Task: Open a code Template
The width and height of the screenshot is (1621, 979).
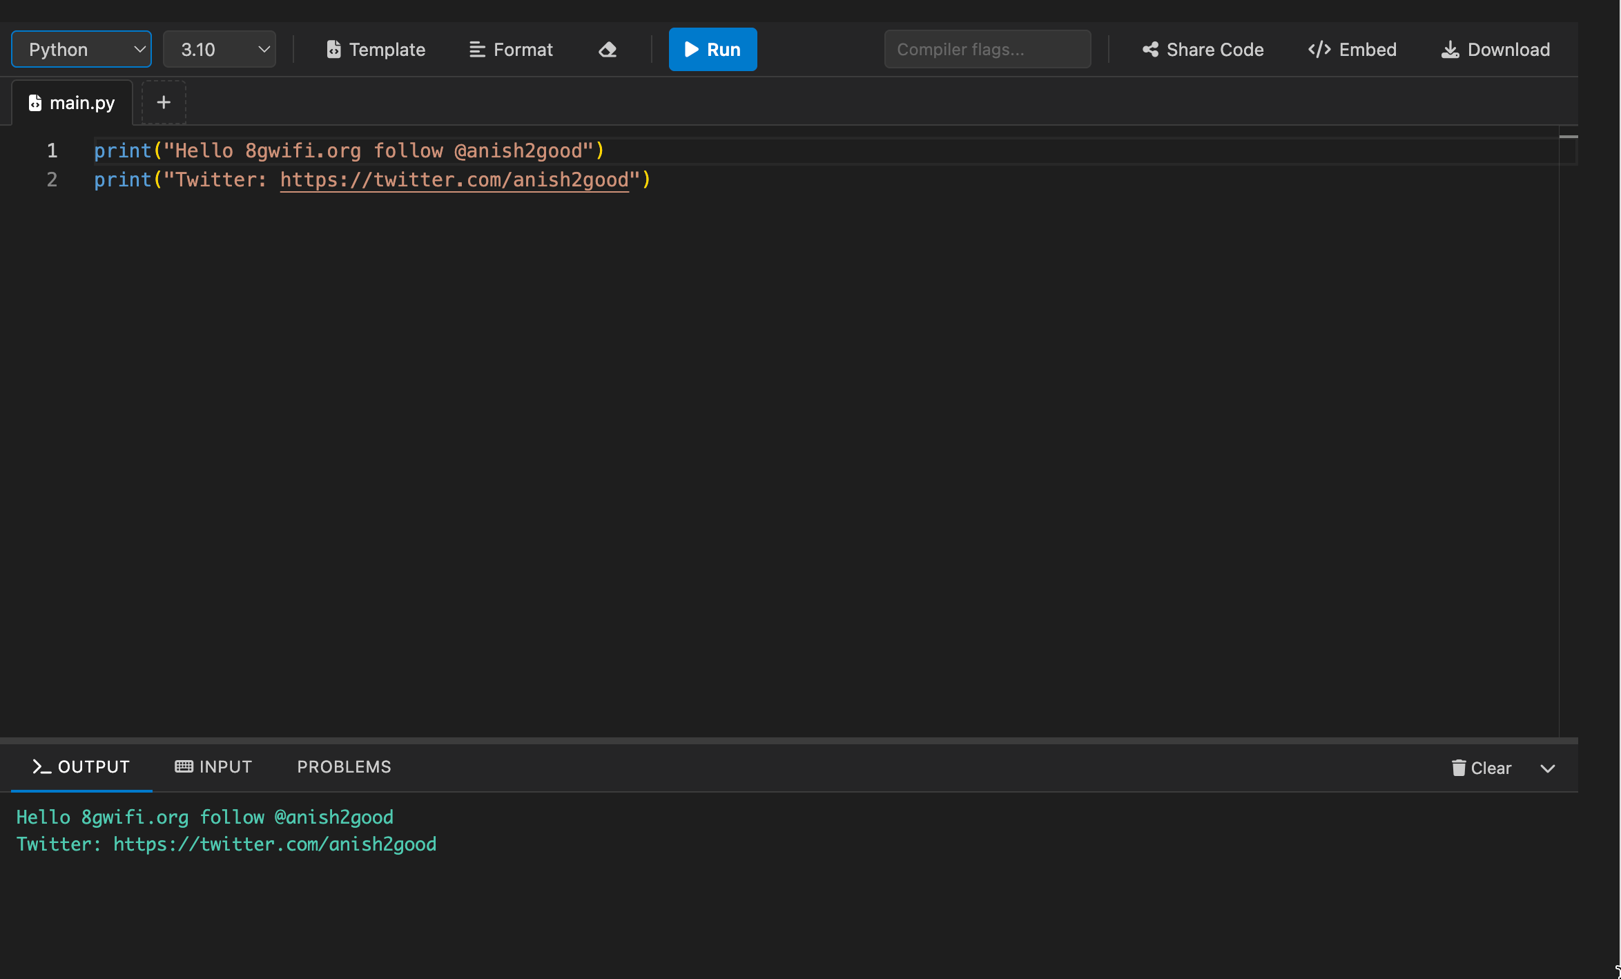Action: click(x=376, y=49)
